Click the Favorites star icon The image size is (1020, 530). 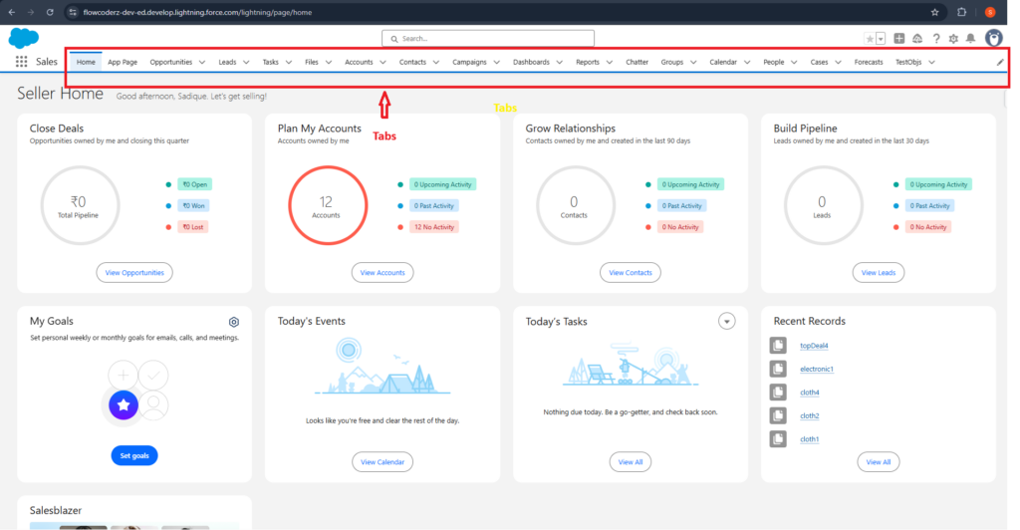coord(869,39)
